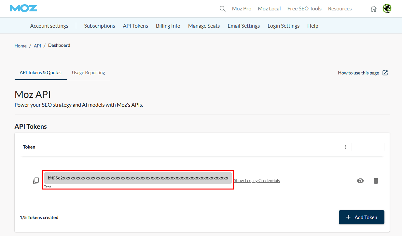Click the Moz logo

pyautogui.click(x=23, y=8)
